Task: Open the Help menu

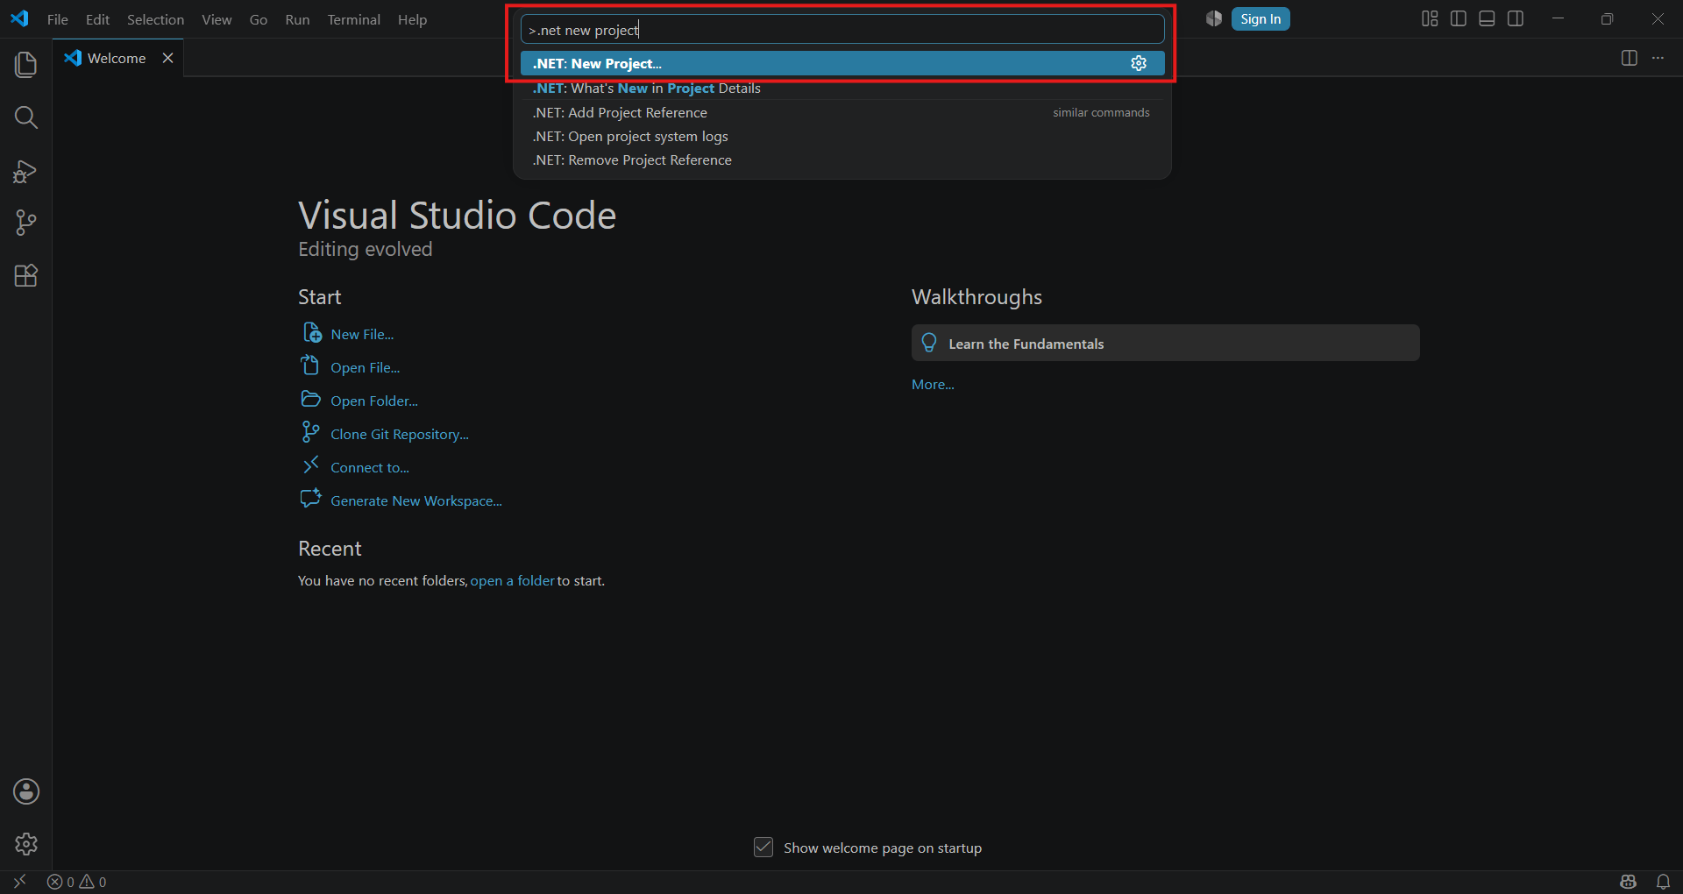Action: tap(412, 19)
